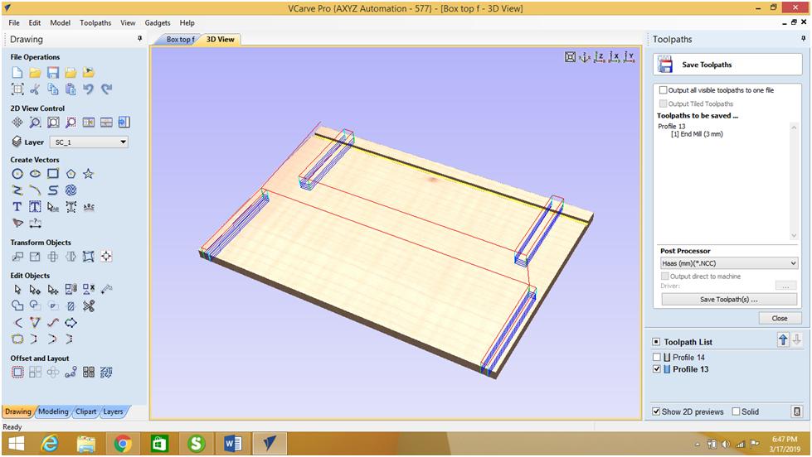Enable Output all visible toolpaths to one file

(x=663, y=90)
